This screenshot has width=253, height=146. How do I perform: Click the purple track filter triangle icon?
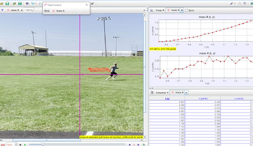tap(2, 10)
